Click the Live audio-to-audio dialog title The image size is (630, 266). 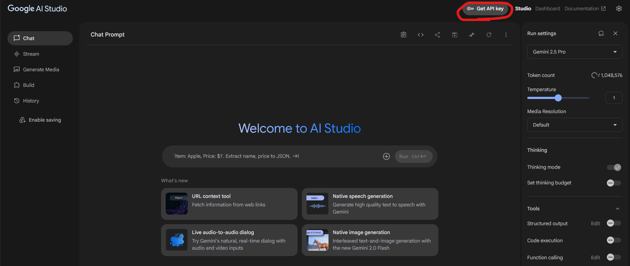pyautogui.click(x=223, y=232)
